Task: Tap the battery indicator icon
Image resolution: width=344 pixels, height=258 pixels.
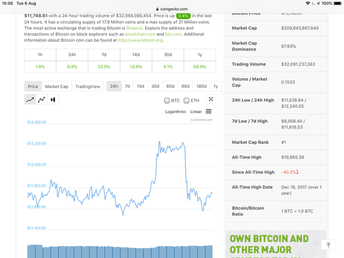Action: (x=338, y=3)
